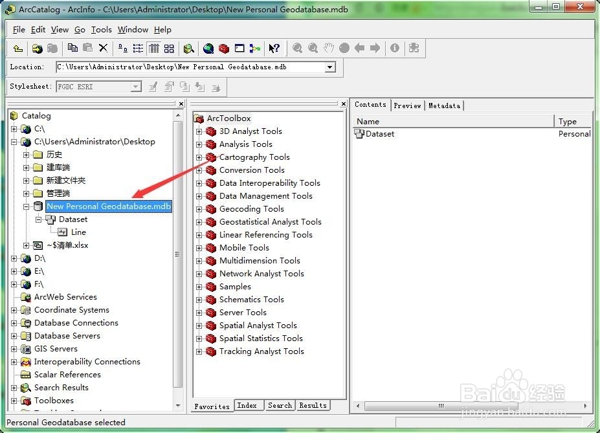Select the Pan hand tool

click(x=329, y=48)
